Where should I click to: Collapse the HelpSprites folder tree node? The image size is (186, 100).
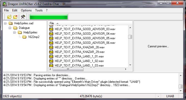point(15,32)
